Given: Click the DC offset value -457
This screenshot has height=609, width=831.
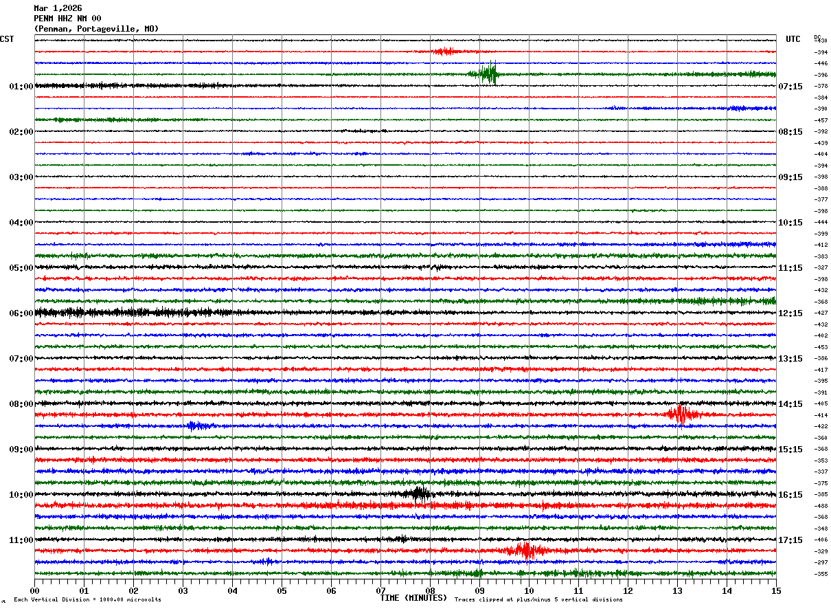Looking at the screenshot, I should pyautogui.click(x=821, y=120).
